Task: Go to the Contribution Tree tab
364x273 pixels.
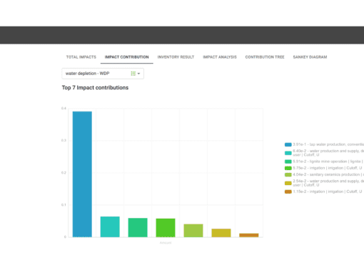Action: 265,57
